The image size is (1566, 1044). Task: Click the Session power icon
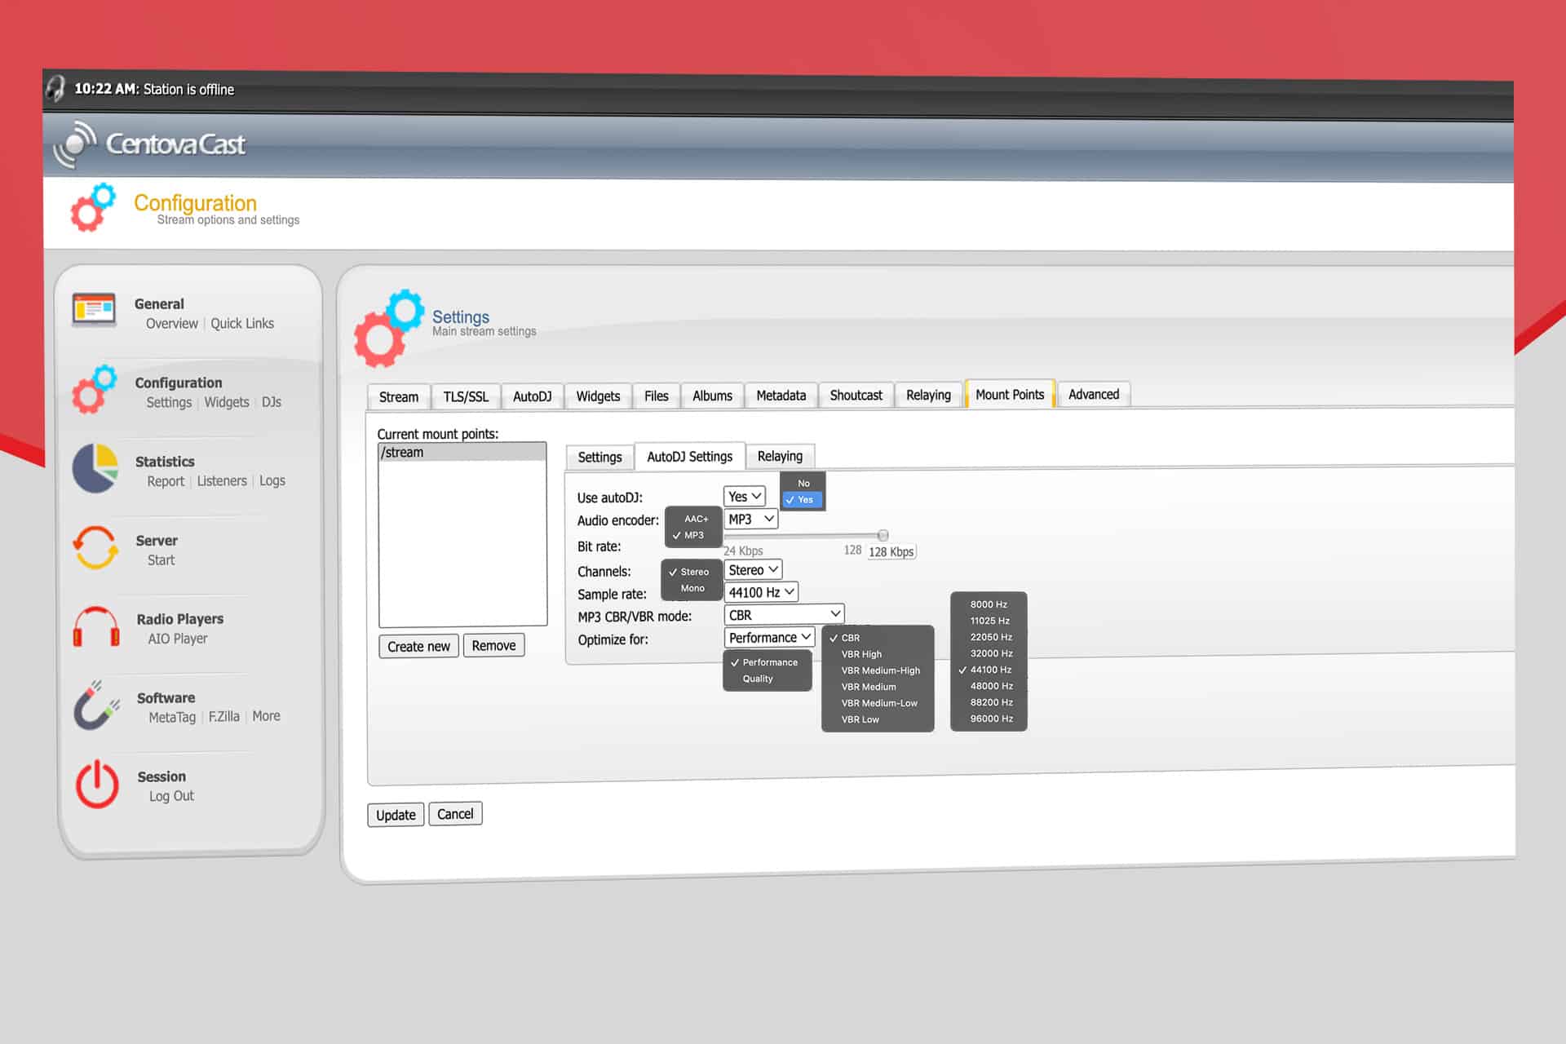pyautogui.click(x=97, y=784)
